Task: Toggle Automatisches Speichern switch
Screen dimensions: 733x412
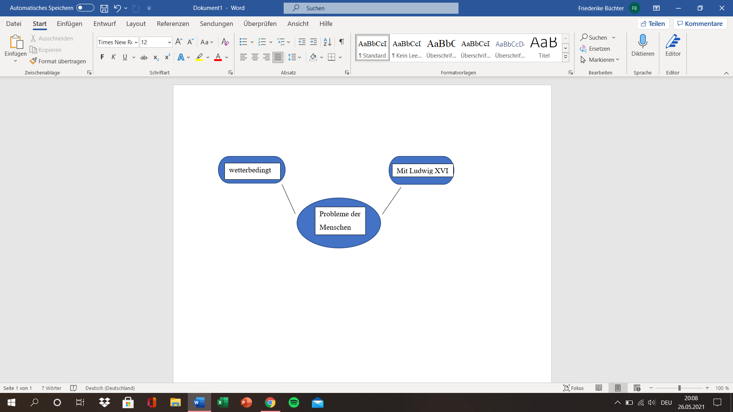Action: click(x=85, y=8)
